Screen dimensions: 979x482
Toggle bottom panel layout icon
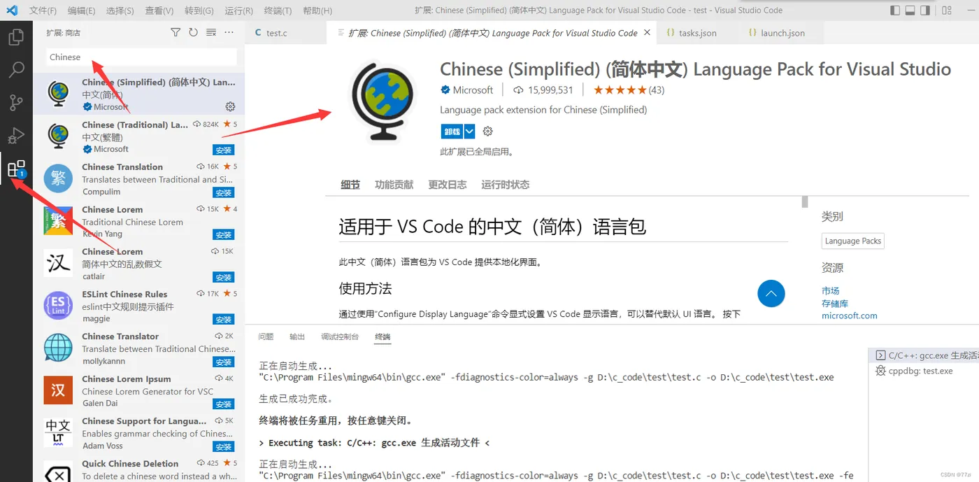(910, 10)
